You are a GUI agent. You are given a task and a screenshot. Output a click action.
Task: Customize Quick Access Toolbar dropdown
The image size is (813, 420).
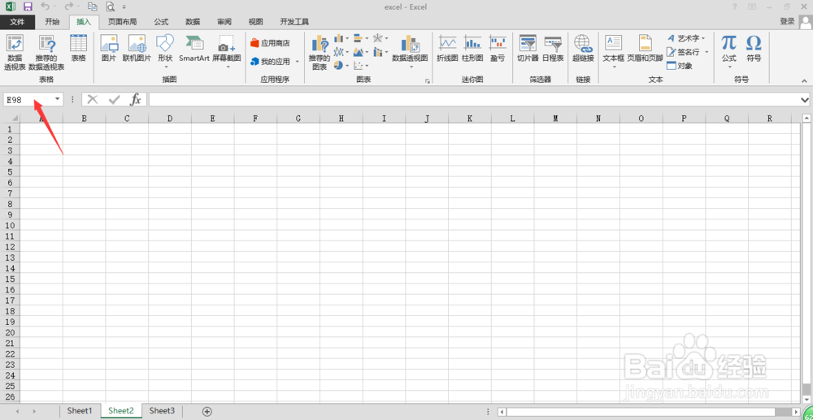(124, 7)
